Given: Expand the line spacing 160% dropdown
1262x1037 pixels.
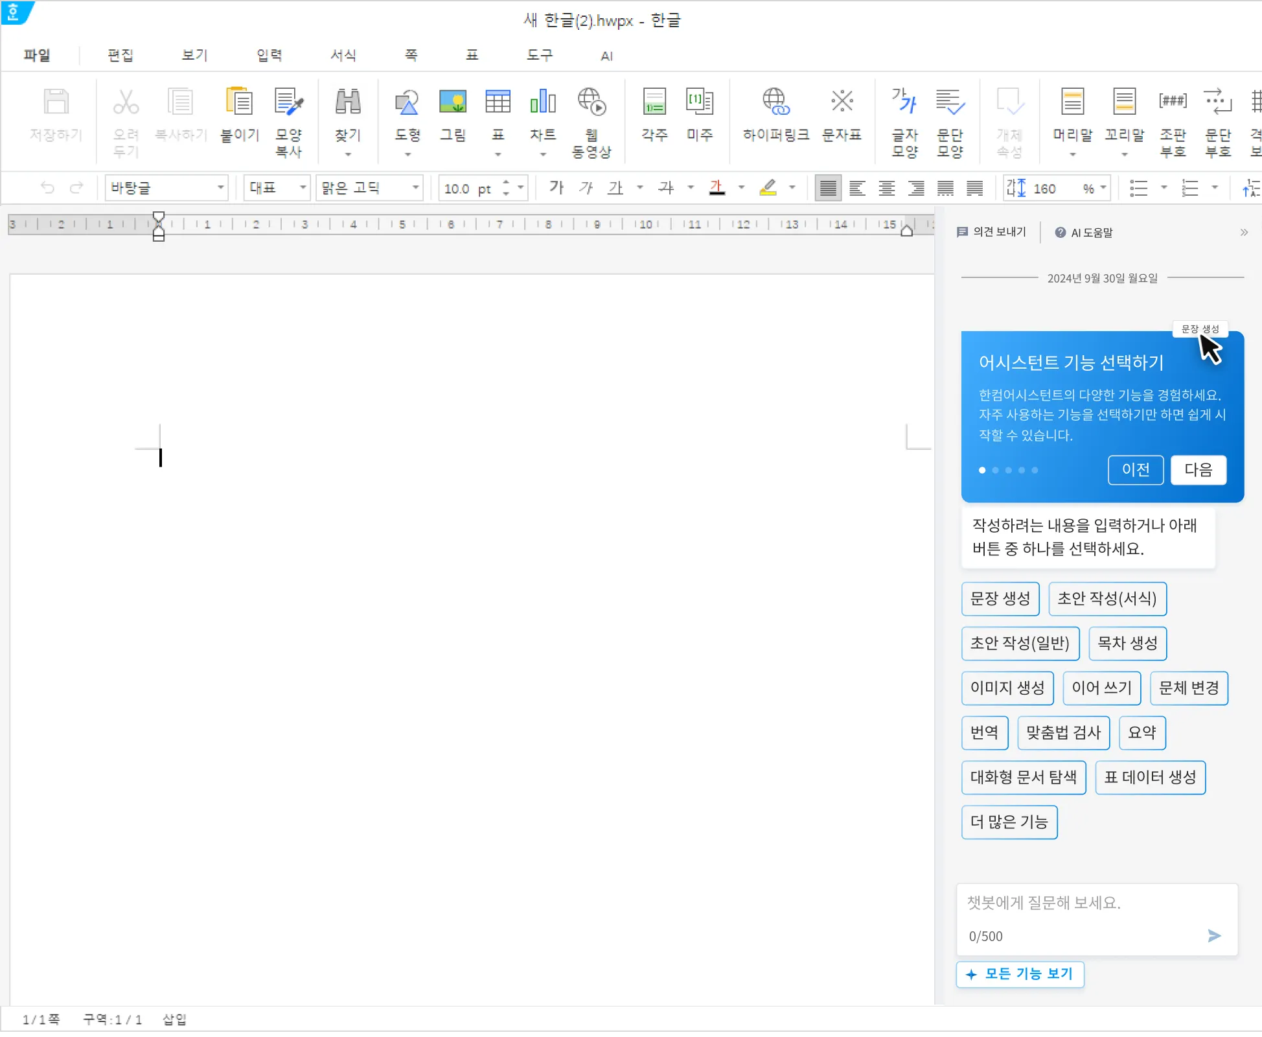Looking at the screenshot, I should 1103,188.
